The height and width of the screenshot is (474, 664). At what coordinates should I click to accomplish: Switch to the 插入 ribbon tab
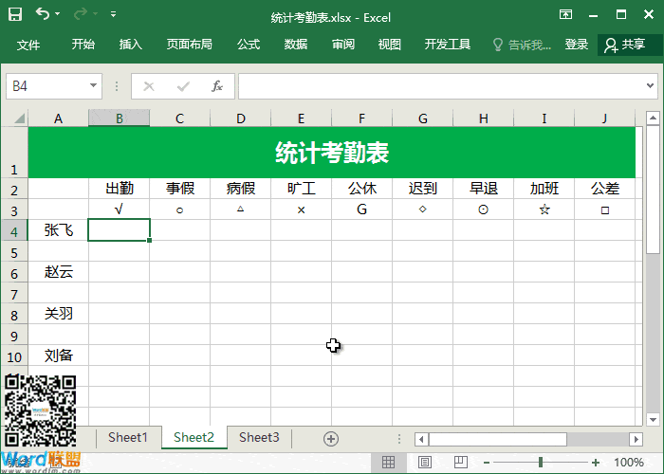click(x=131, y=44)
